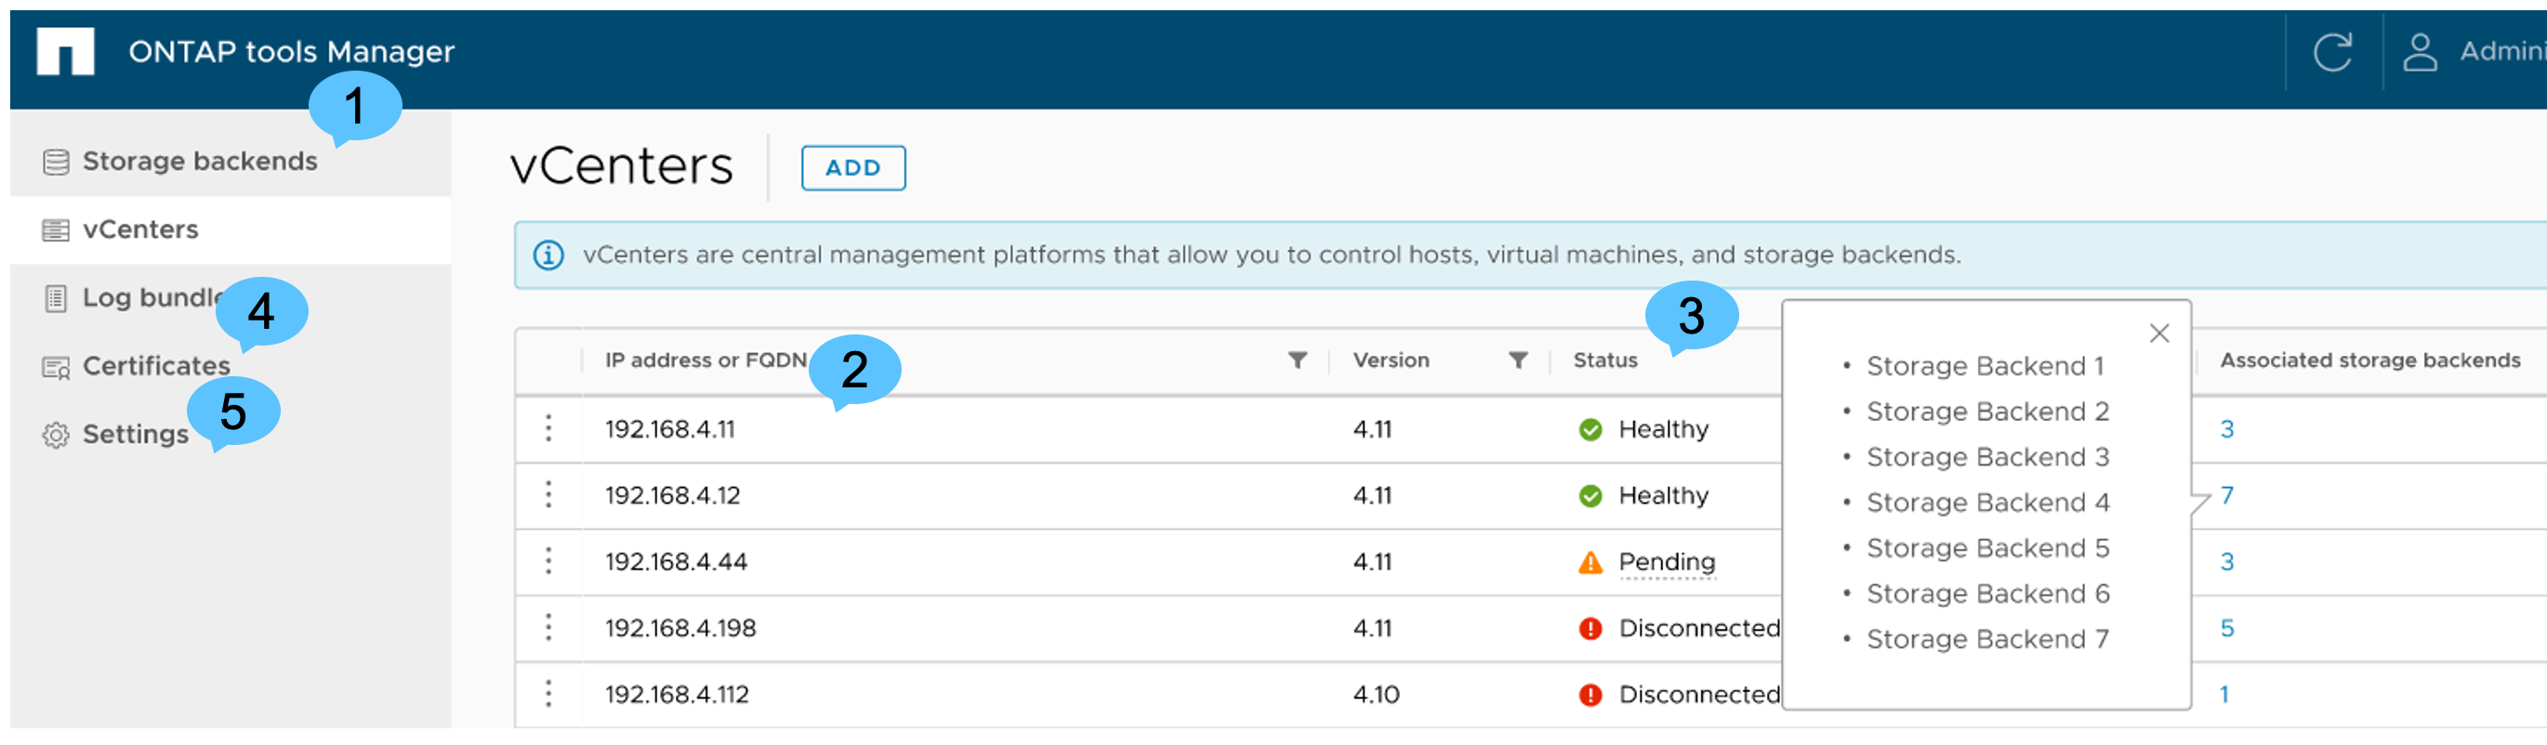Click associated backends count 5 for 192.168.4.198
2547x745 pixels.
click(x=2226, y=628)
